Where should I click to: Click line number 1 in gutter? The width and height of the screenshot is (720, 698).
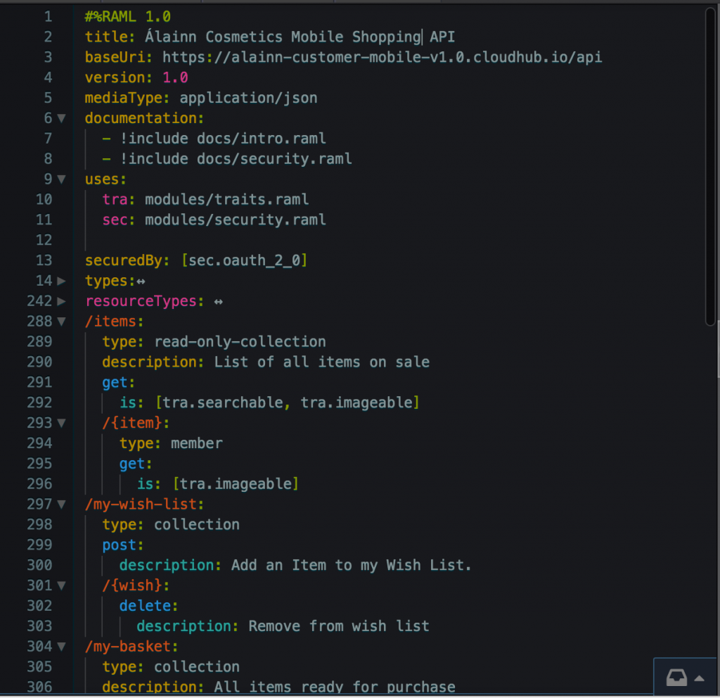[49, 17]
